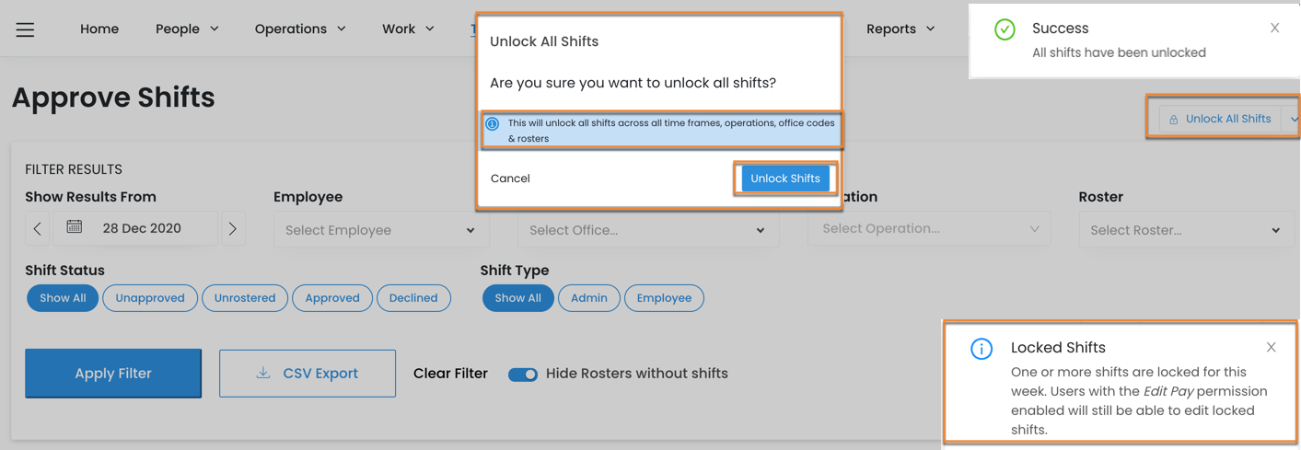
Task: Open the hamburger navigation menu
Action: [x=25, y=29]
